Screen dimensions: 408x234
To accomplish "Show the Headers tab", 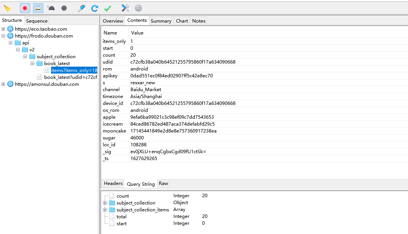I will 113,184.
